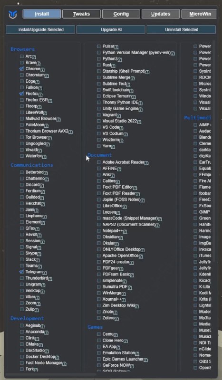The width and height of the screenshot is (222, 380).
Task: Switch to the Install tab
Action: [x=42, y=14]
